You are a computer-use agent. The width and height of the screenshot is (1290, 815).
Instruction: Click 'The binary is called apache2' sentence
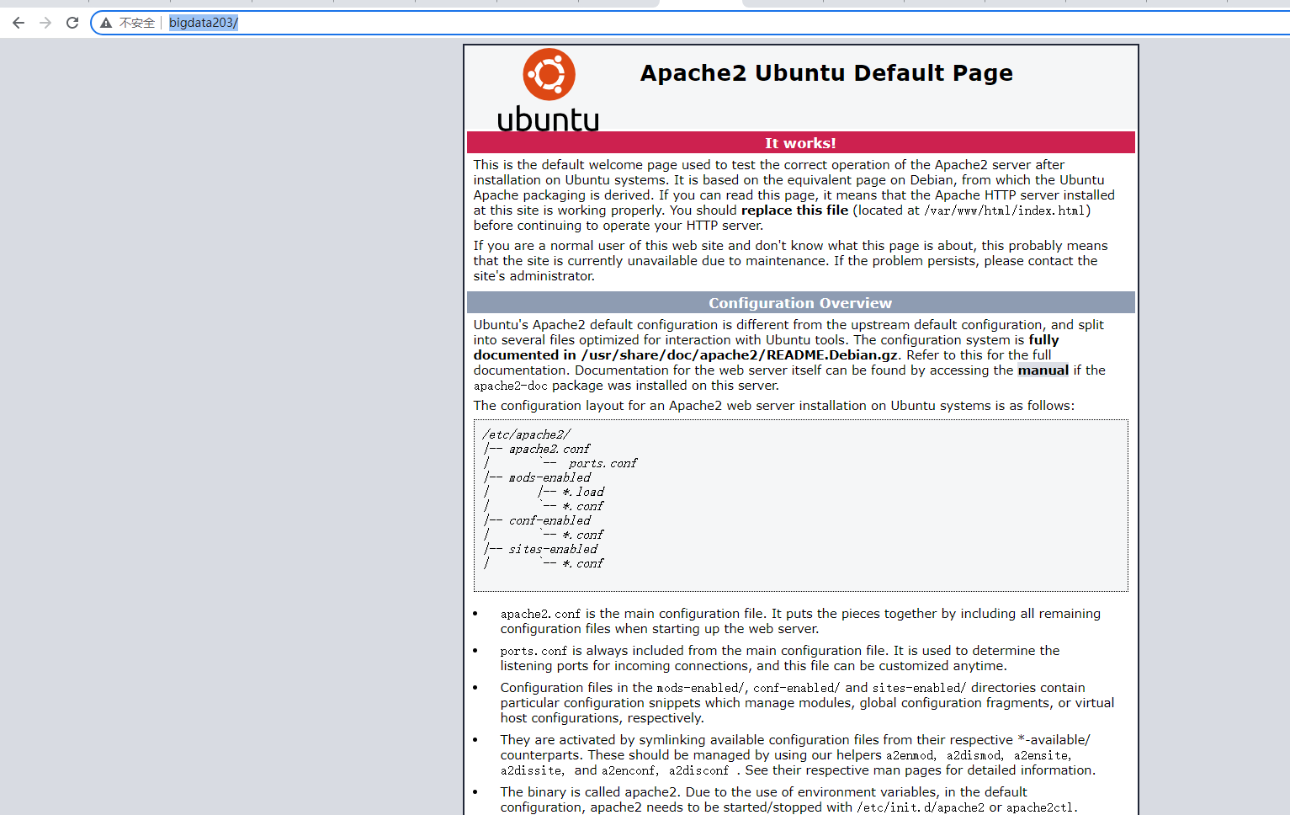[x=589, y=792]
